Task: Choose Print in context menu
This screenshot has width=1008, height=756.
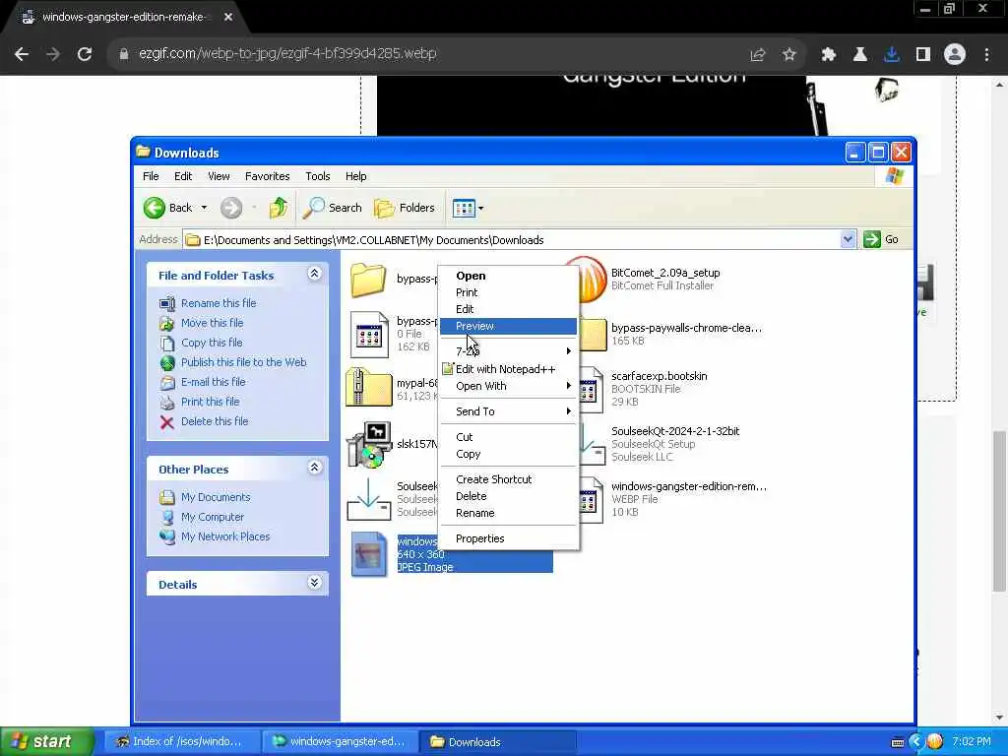Action: (x=508, y=292)
